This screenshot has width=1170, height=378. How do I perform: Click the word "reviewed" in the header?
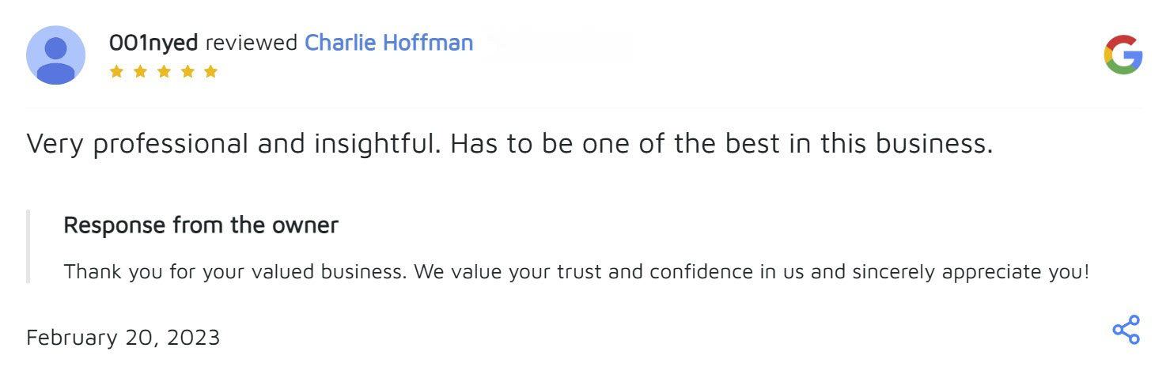[251, 42]
